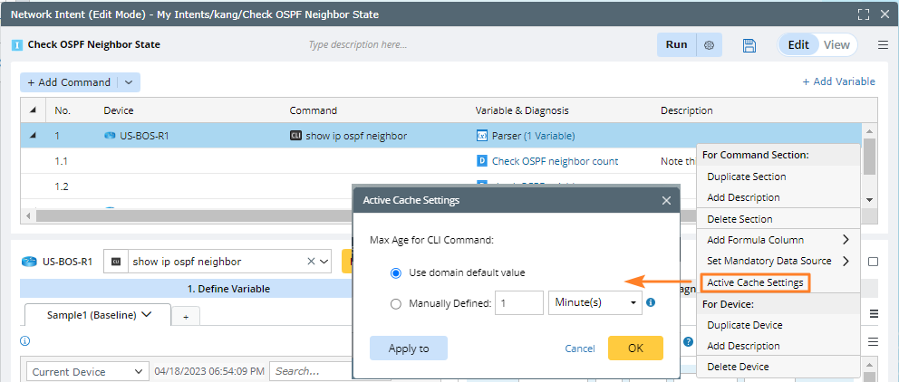The height and width of the screenshot is (382, 899).
Task: Click the Manually Defined value field
Action: coord(519,303)
